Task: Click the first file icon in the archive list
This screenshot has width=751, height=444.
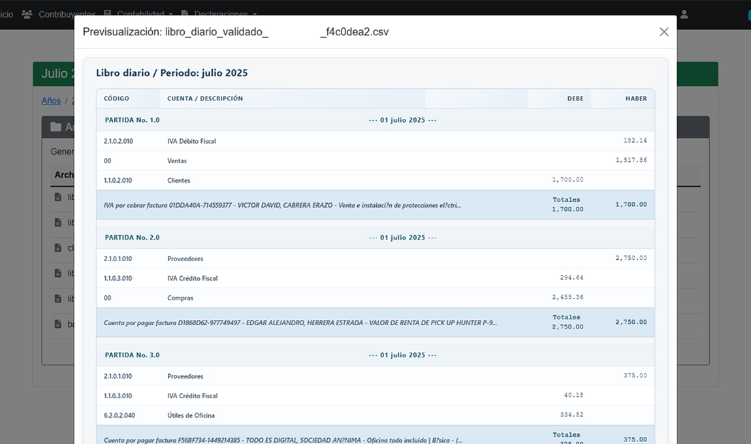Action: coord(57,197)
